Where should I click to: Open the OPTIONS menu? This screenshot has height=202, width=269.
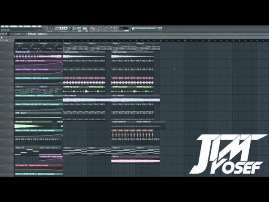point(27,26)
